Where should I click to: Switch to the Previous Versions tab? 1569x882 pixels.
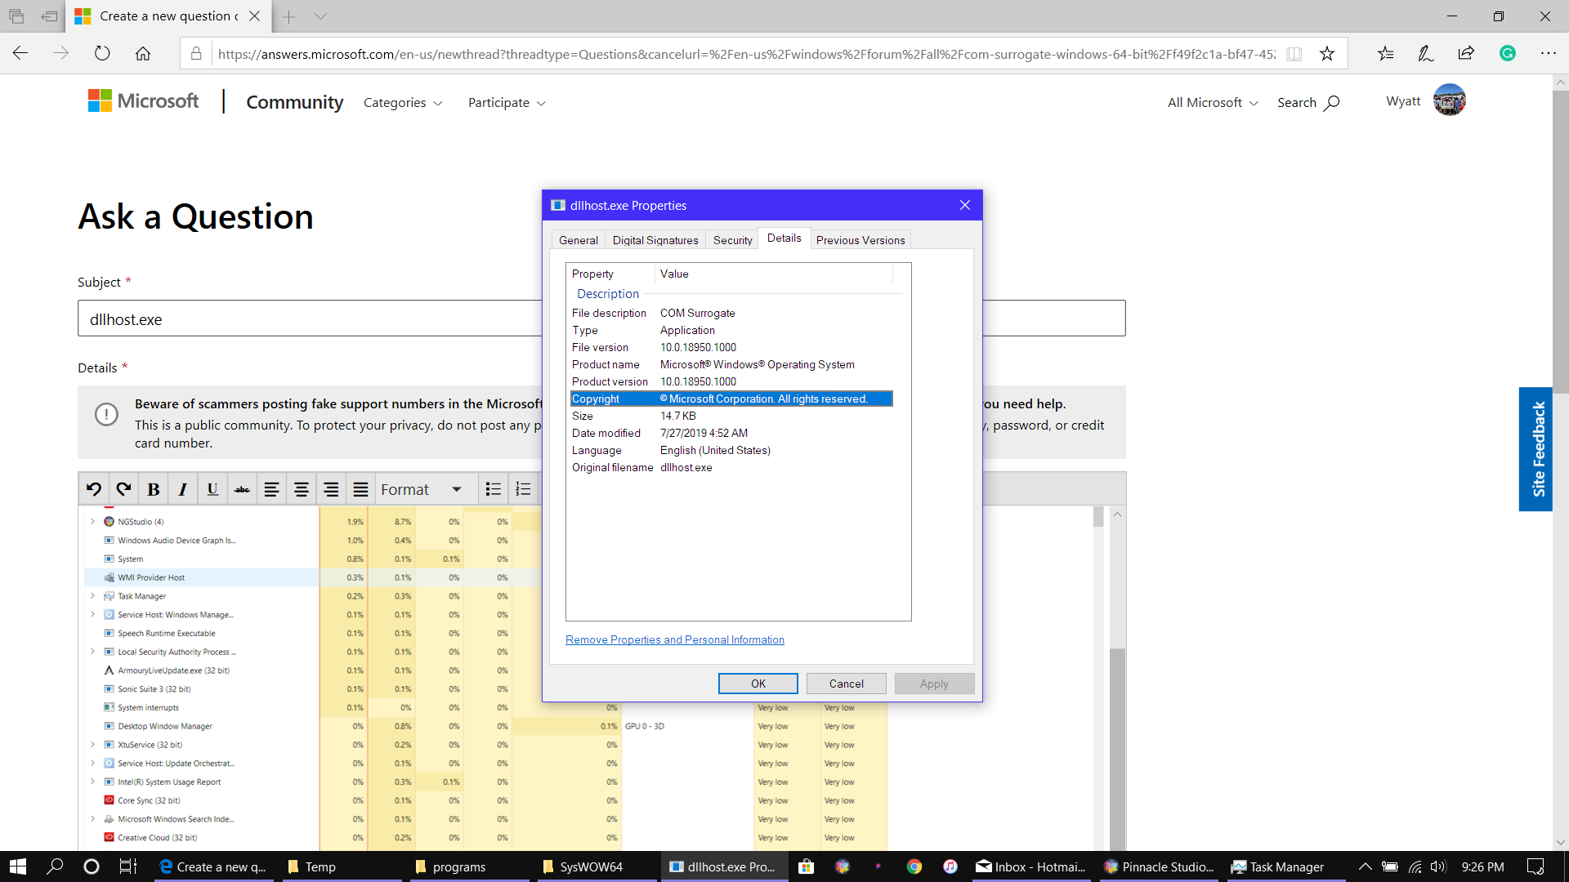click(860, 240)
